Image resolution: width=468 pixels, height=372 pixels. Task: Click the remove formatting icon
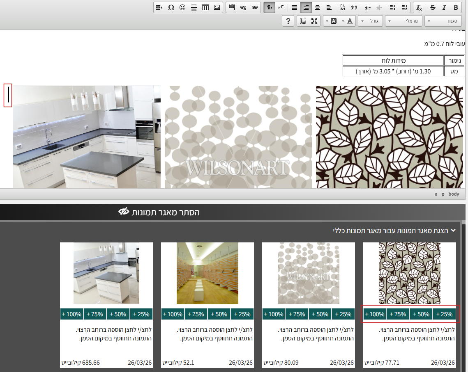click(x=419, y=7)
